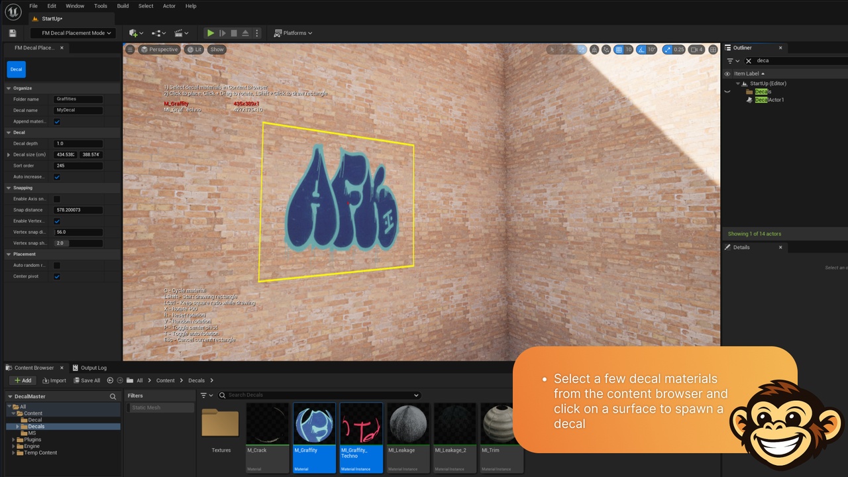
Task: Collapse the Snapping section
Action: (x=9, y=187)
